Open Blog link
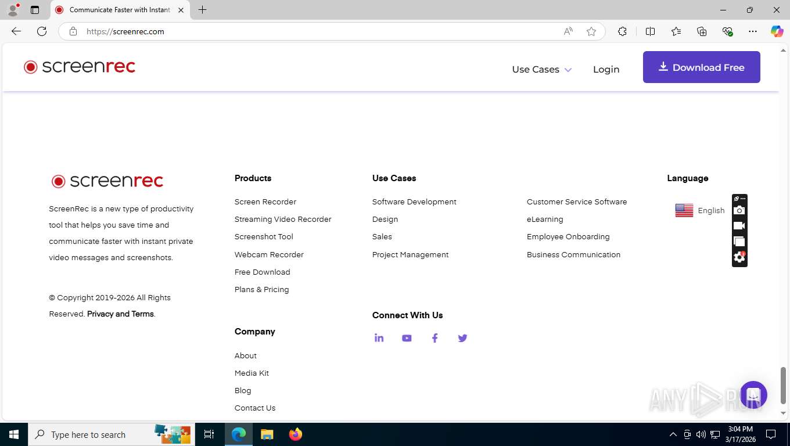 tap(243, 390)
